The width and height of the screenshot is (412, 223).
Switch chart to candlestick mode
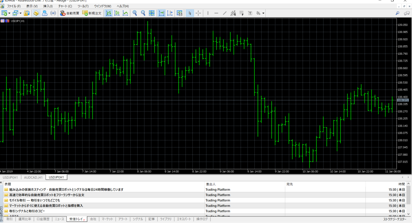coord(117,13)
